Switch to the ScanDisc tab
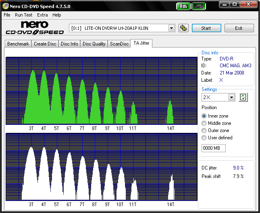The height and width of the screenshot is (213, 260). pyautogui.click(x=119, y=44)
